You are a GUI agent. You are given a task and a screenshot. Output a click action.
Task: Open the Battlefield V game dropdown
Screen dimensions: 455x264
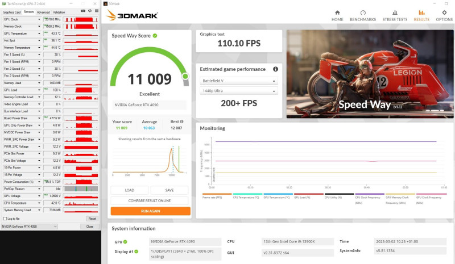pyautogui.click(x=238, y=81)
